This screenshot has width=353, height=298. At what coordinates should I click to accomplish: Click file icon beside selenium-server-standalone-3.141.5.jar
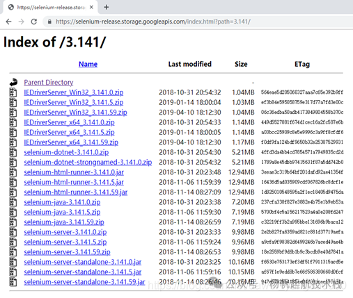(13, 272)
